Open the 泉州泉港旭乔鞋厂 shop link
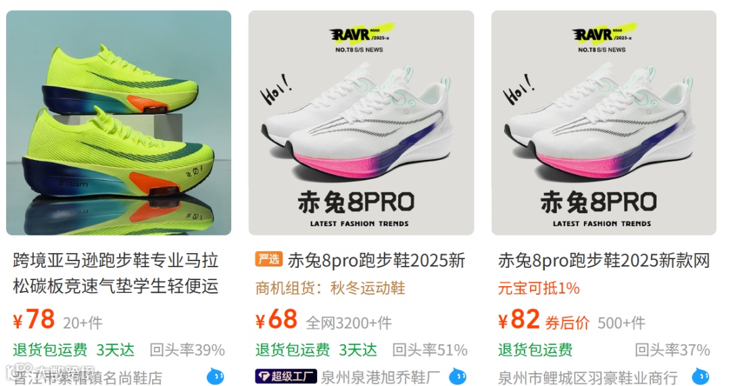730x386 pixels. [x=381, y=377]
